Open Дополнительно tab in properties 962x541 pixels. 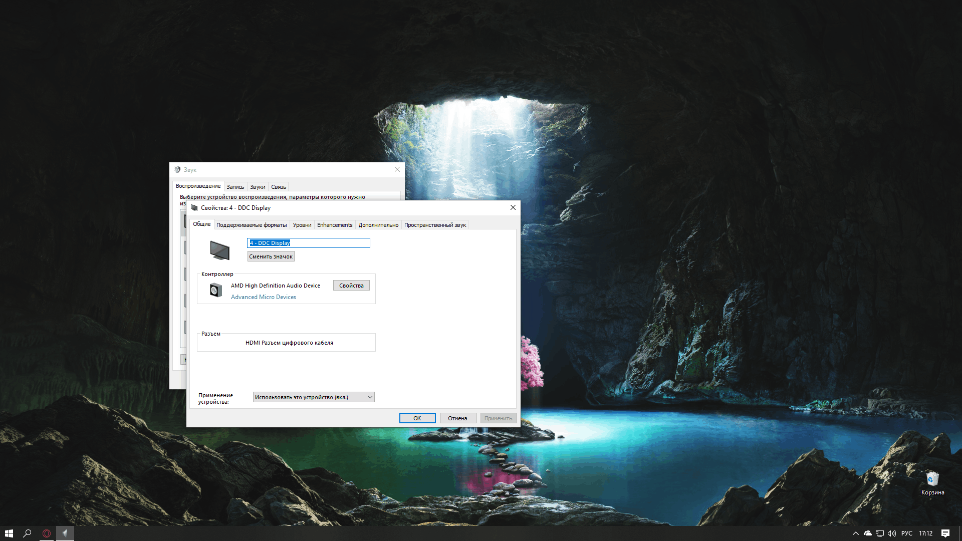coord(378,224)
